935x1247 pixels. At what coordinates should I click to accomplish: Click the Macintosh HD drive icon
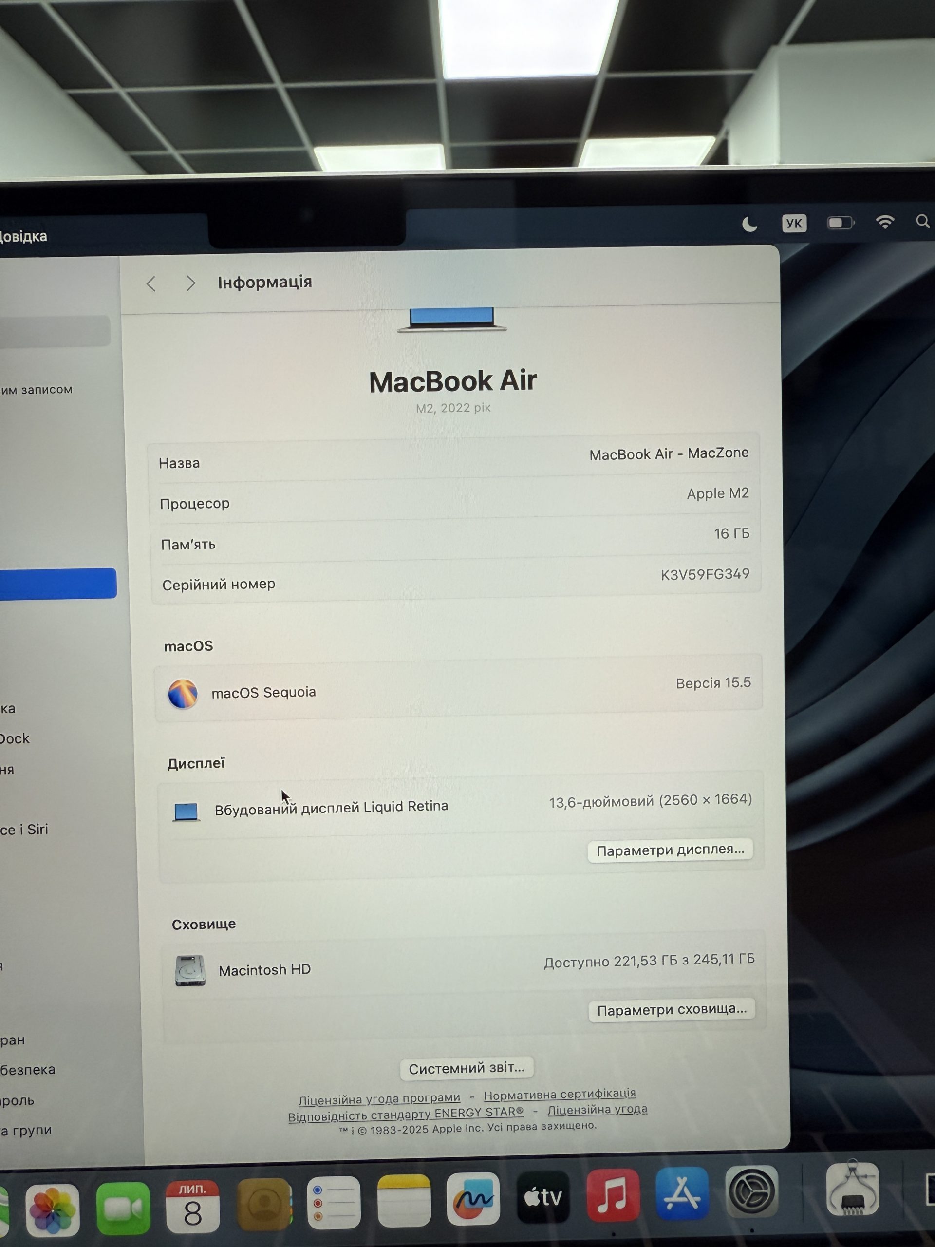190,971
